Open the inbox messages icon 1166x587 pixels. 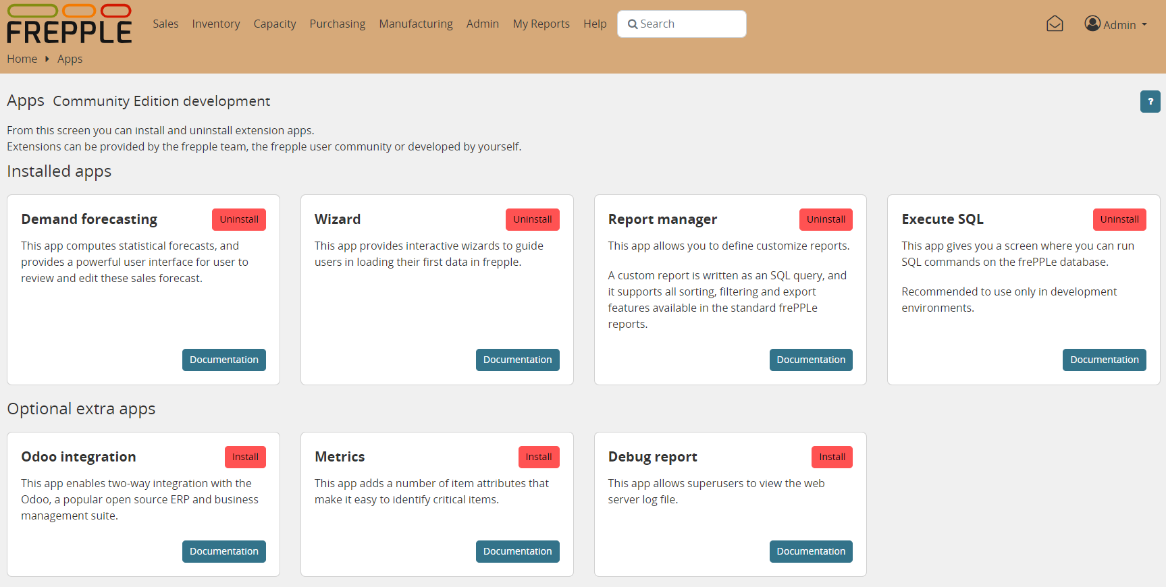[x=1055, y=24]
